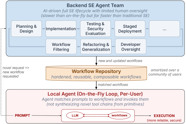Click the Workflow Repository cylinder
The image size is (186, 124).
click(x=96, y=73)
